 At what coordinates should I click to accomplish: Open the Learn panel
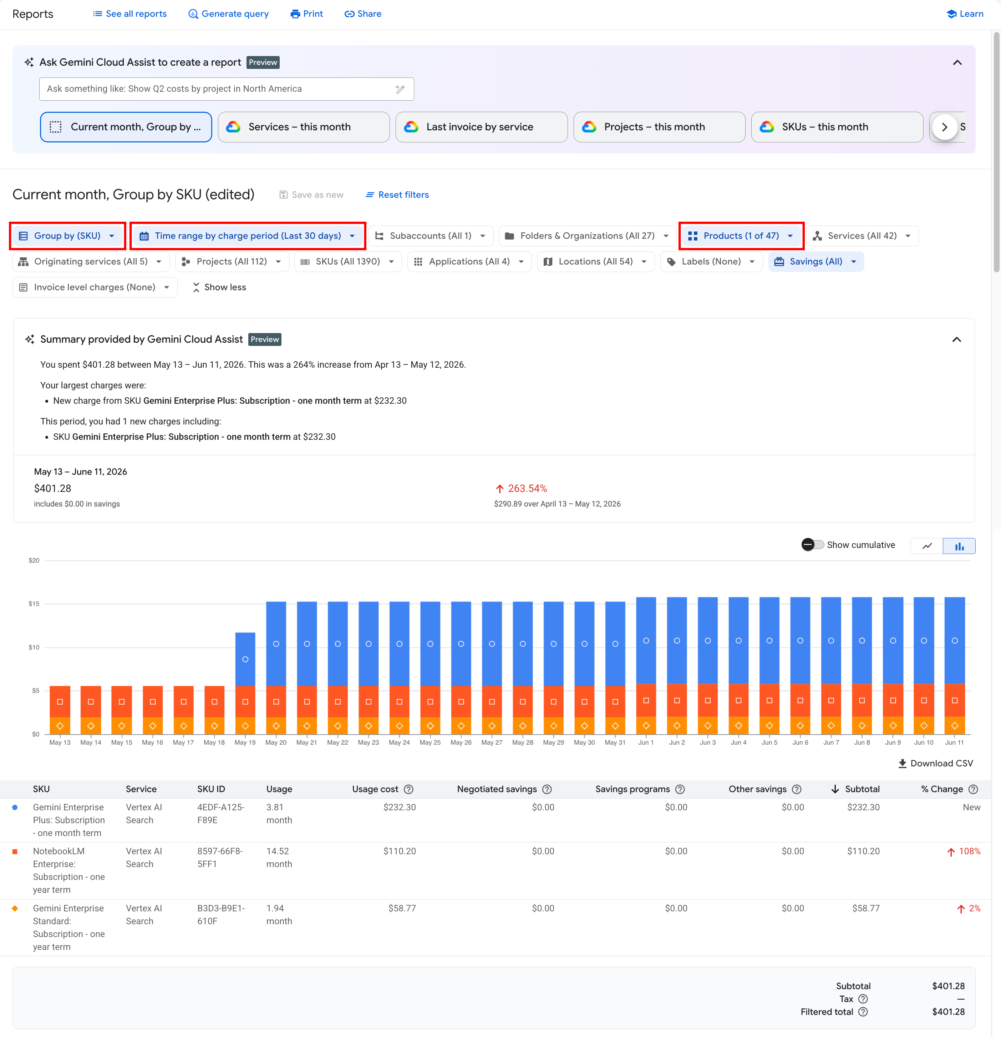click(965, 14)
